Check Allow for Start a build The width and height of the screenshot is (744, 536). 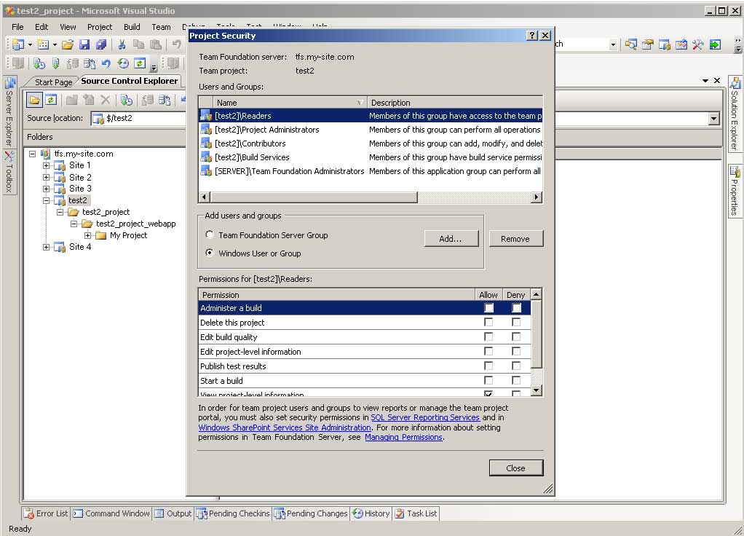pos(488,380)
